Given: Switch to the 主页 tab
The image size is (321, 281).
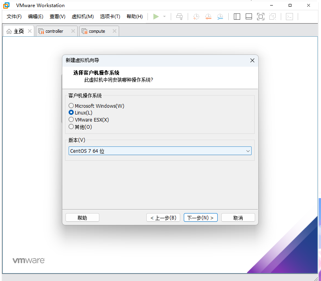Looking at the screenshot, I should (x=19, y=31).
